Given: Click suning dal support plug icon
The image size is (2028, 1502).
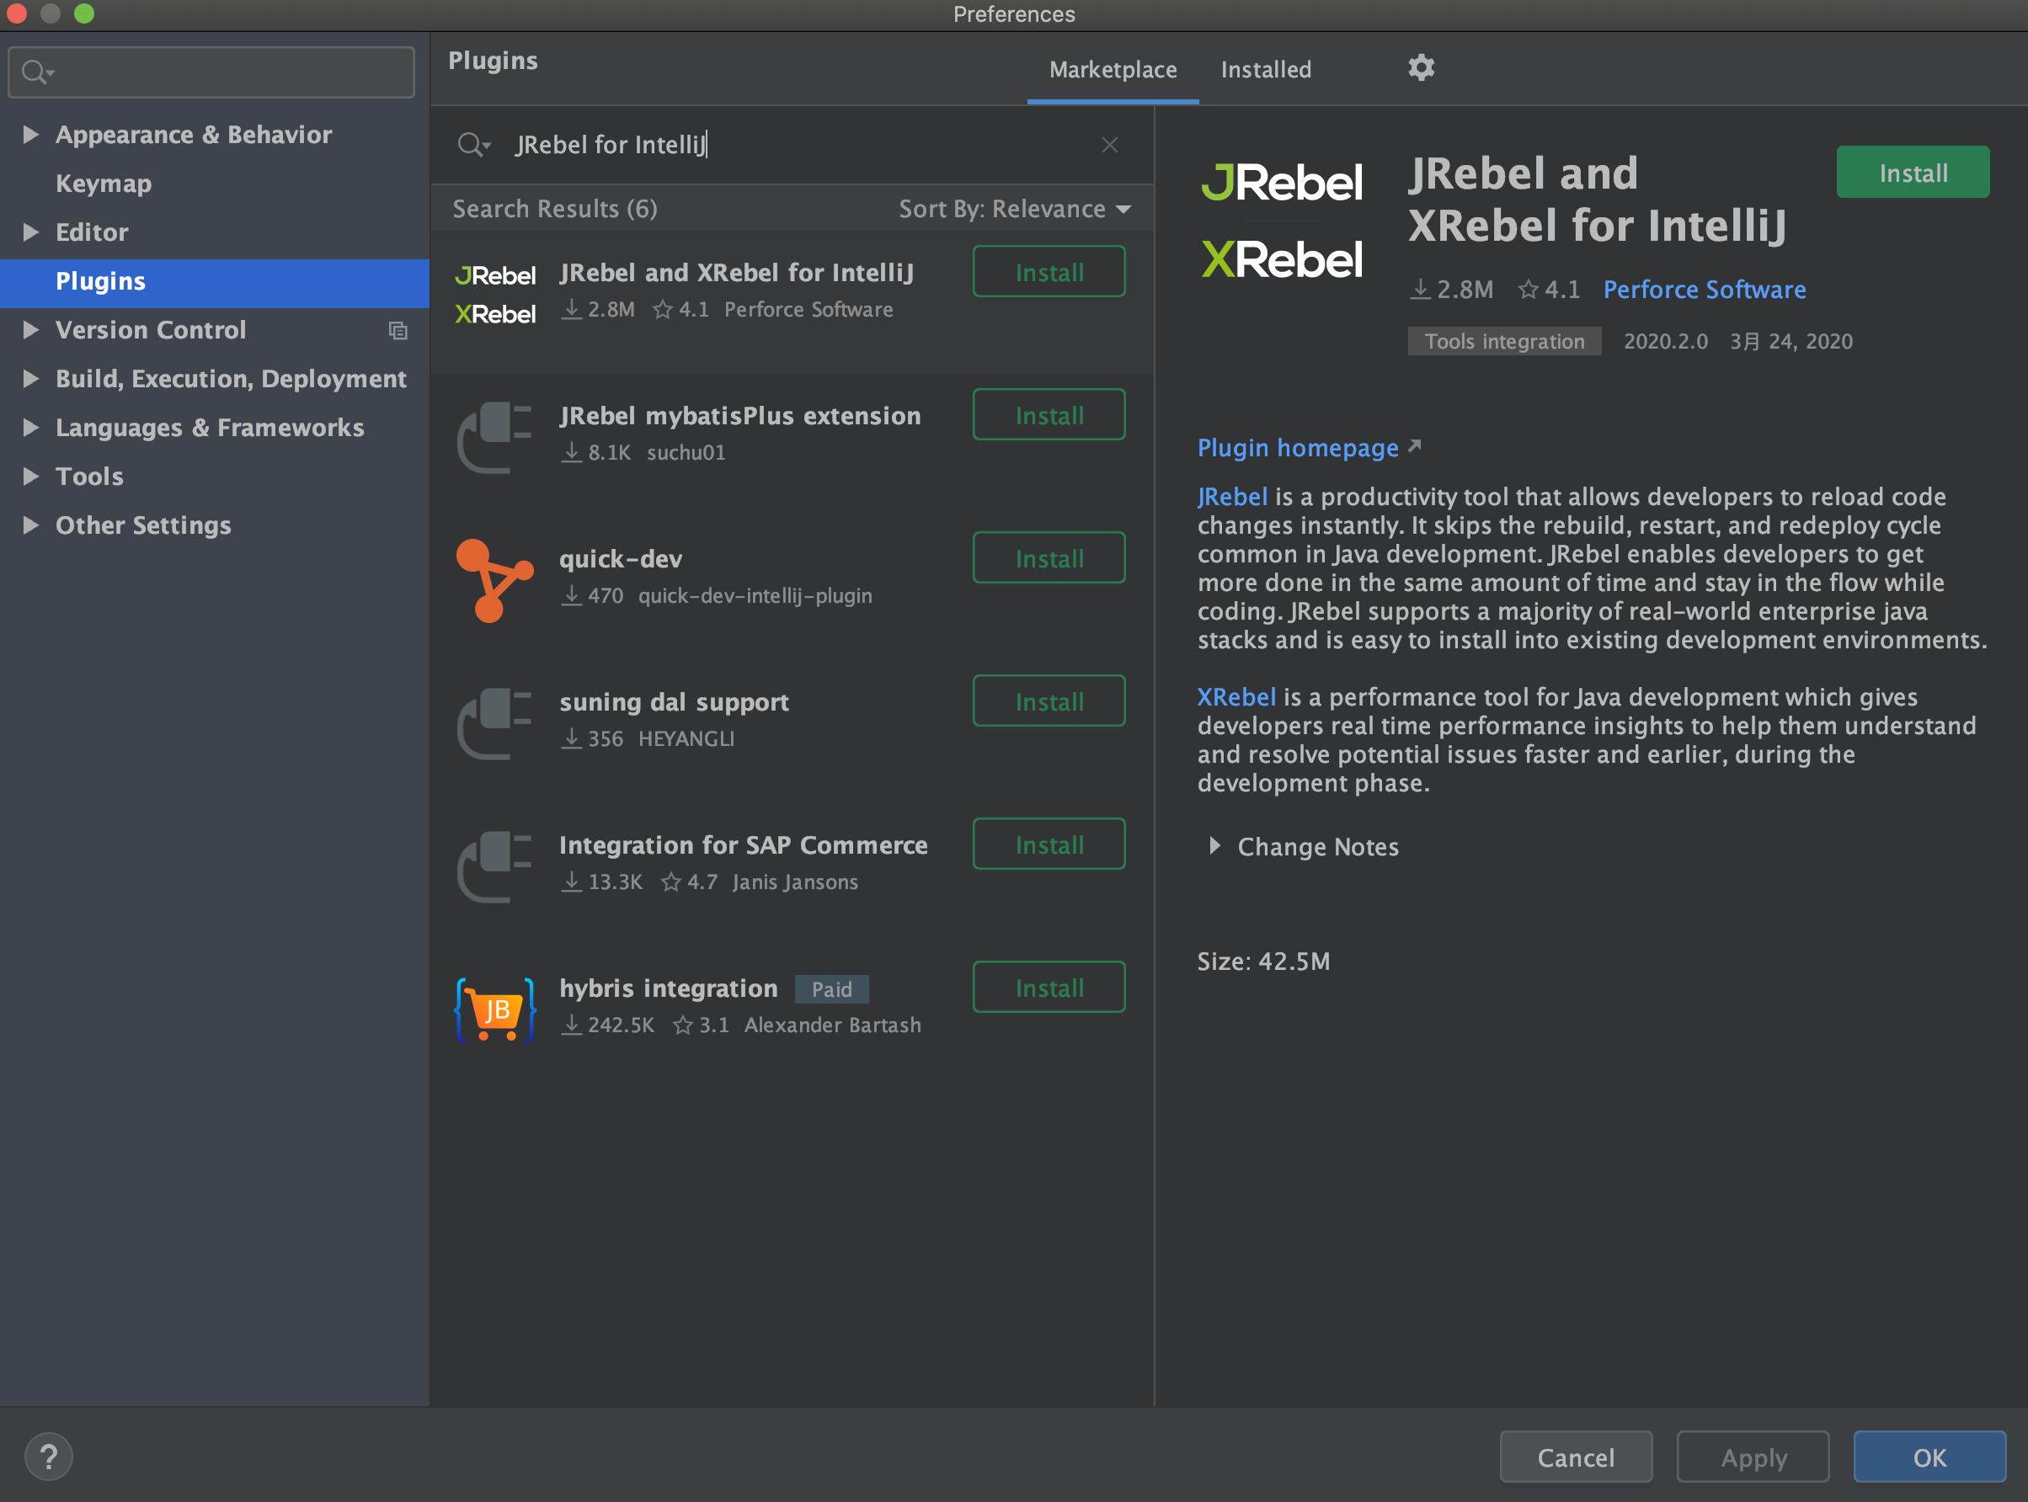Looking at the screenshot, I should [494, 724].
